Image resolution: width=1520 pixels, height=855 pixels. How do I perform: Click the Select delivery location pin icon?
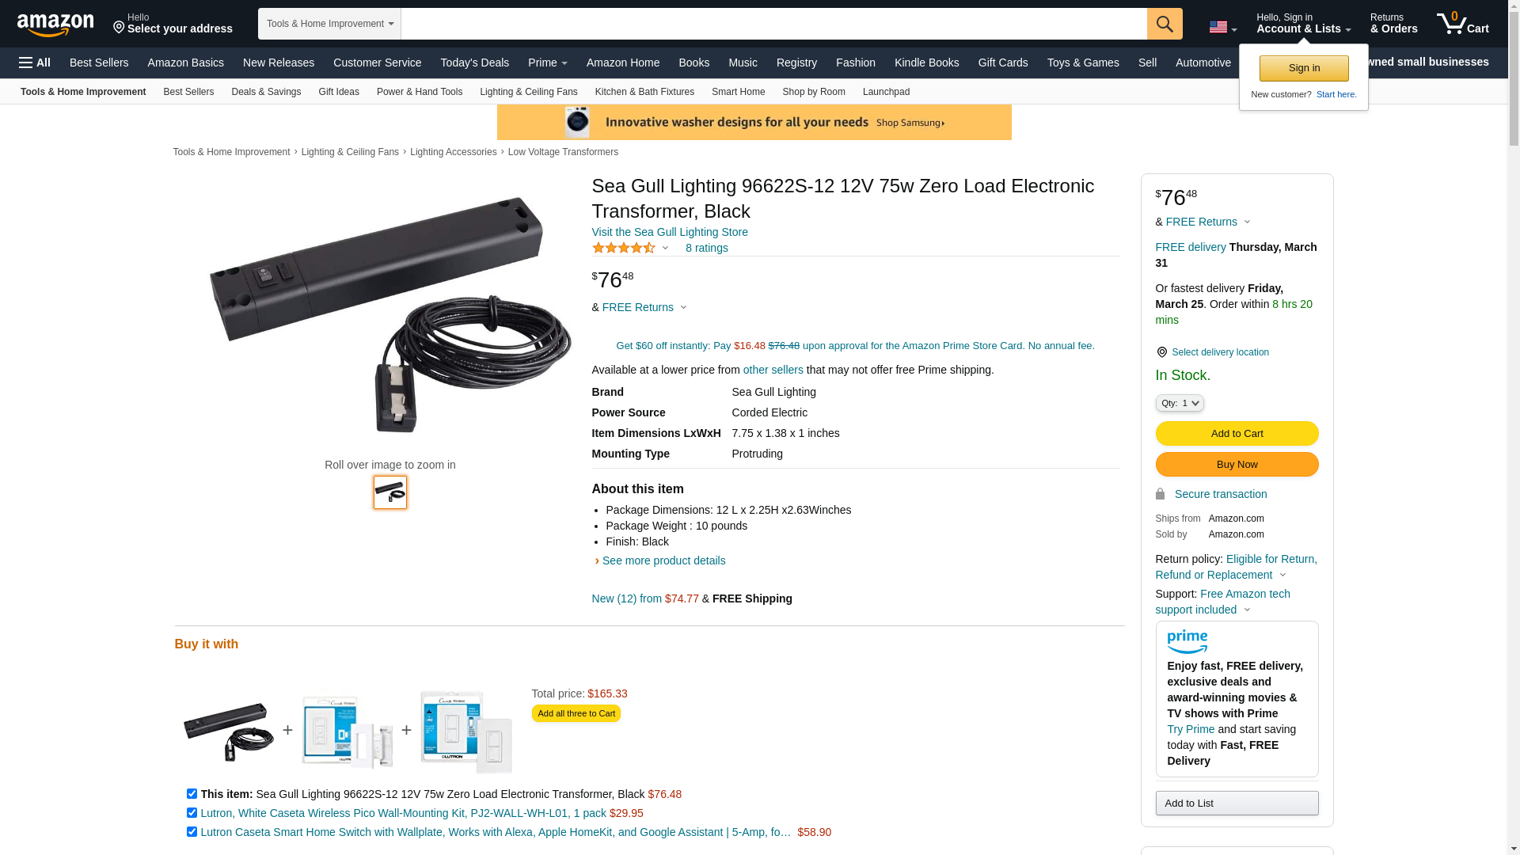1161,352
